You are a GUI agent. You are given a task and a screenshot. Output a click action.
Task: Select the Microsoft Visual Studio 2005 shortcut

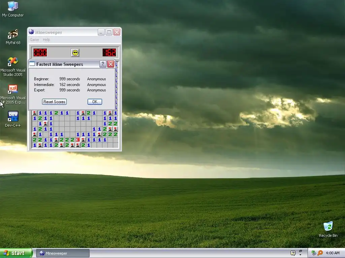[x=13, y=67]
